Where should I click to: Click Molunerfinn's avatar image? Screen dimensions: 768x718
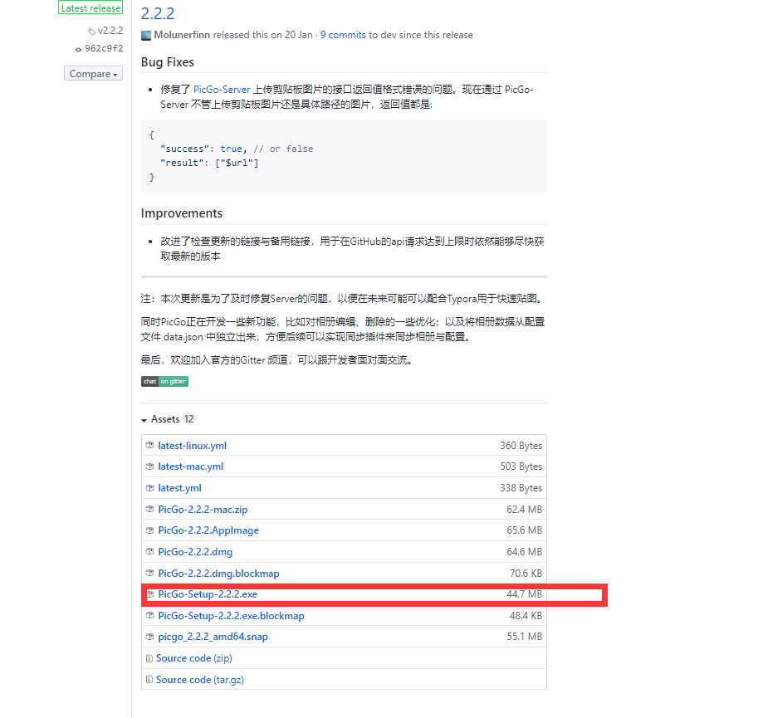point(146,35)
